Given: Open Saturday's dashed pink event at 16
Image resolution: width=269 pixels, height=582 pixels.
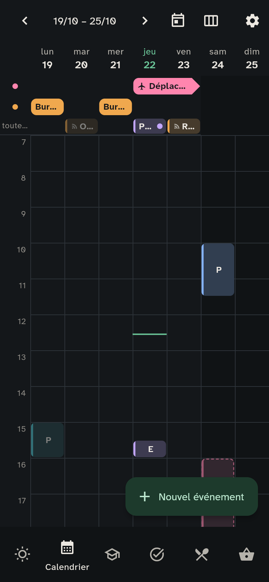Looking at the screenshot, I should coord(218,468).
